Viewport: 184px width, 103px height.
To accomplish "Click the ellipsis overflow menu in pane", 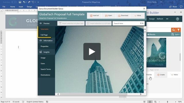I will click(x=167, y=19).
